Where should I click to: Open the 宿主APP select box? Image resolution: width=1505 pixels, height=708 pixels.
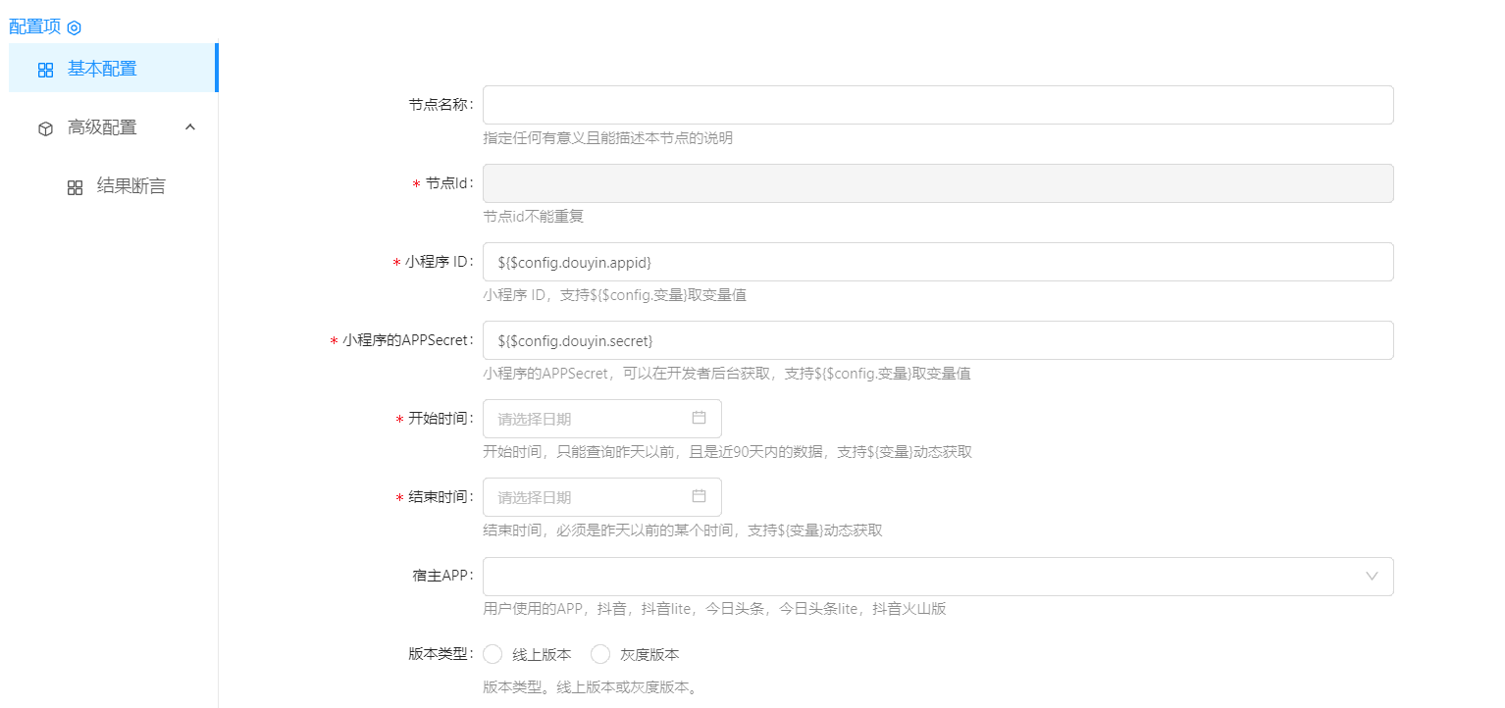(x=912, y=576)
